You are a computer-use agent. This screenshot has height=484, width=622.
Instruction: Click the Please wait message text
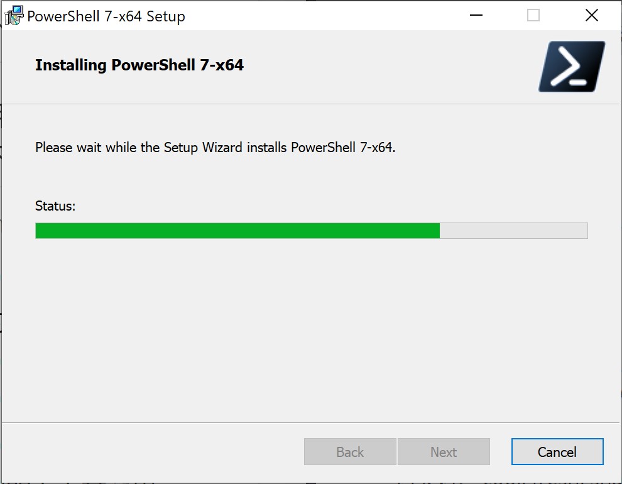(x=215, y=147)
